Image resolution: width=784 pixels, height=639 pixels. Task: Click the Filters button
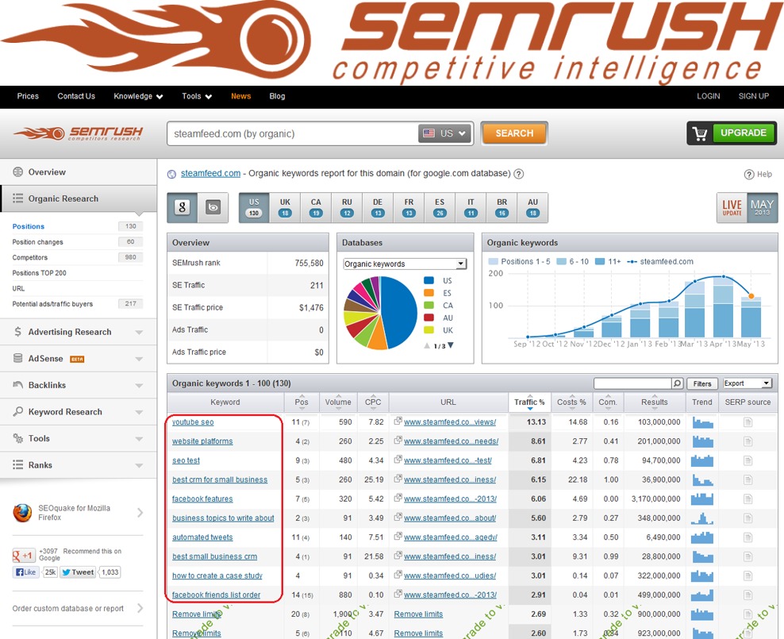click(702, 383)
